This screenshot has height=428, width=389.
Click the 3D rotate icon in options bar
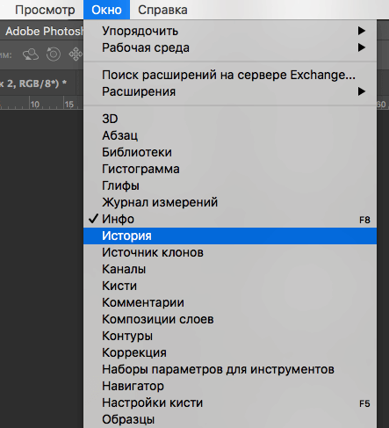[31, 54]
